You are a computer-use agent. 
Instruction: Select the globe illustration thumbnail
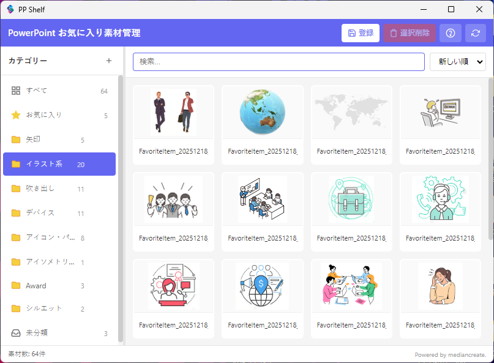(262, 113)
